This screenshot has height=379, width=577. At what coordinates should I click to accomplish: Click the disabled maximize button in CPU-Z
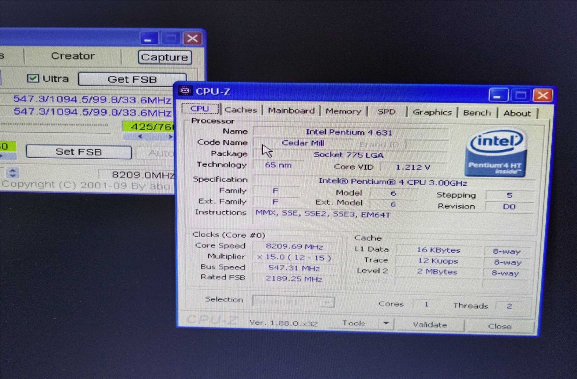pos(520,95)
